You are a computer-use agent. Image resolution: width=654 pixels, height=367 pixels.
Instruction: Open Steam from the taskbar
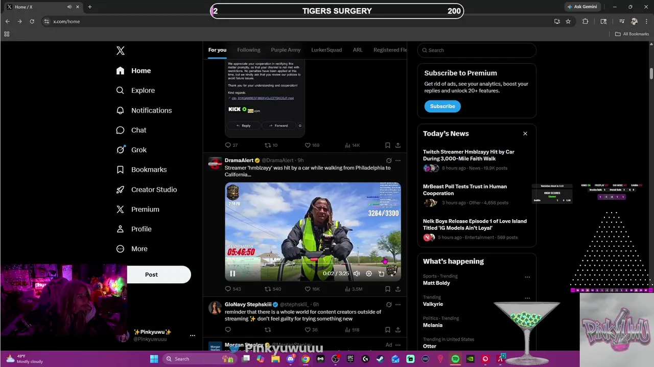coord(380,359)
